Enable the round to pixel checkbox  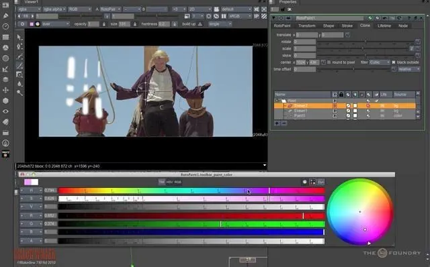pyautogui.click(x=329, y=62)
